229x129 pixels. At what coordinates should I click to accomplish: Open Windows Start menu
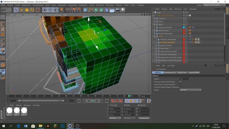3,126
